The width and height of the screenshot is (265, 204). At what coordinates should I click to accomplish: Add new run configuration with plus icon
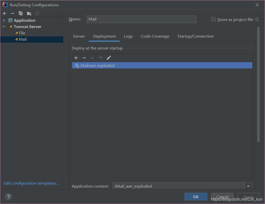point(4,13)
